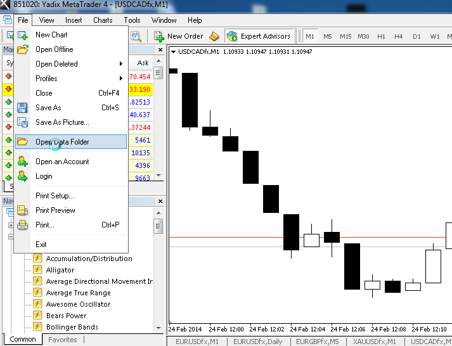Image resolution: width=452 pixels, height=346 pixels.
Task: Switch to the Common navigator tab
Action: pyautogui.click(x=22, y=339)
